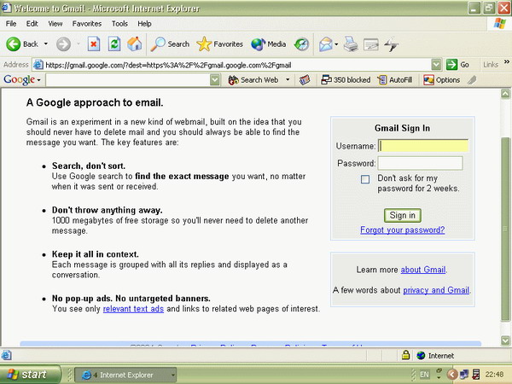Click the 350 blocked popup blocker
Image resolution: width=512 pixels, height=384 pixels.
[346, 80]
